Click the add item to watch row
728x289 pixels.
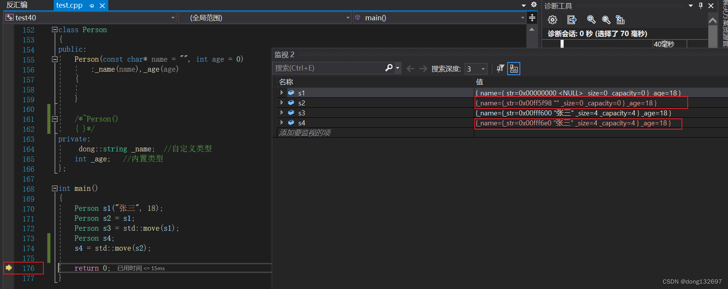click(375, 133)
